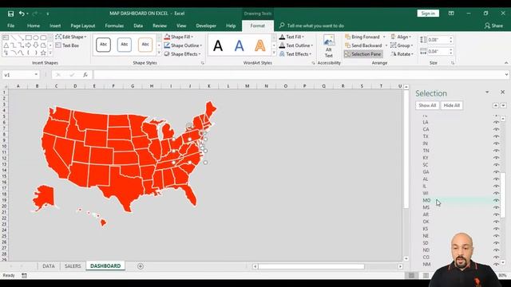Toggle visibility of the MO shape
This screenshot has width=511, height=287.
496,200
